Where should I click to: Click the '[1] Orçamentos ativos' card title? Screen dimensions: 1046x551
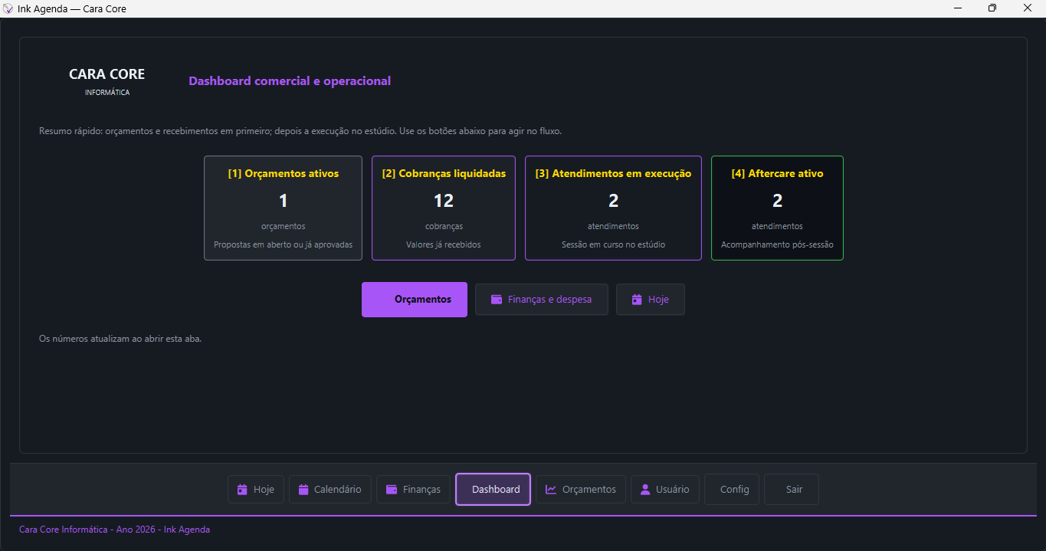(284, 173)
